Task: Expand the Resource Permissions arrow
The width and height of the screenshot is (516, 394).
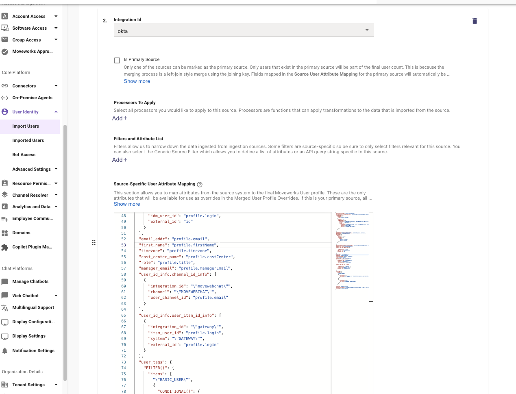Action: [56, 183]
